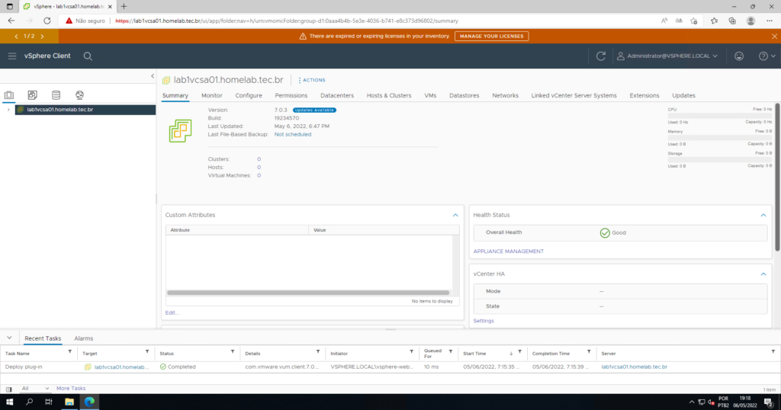Filter the Status column

coord(233,352)
